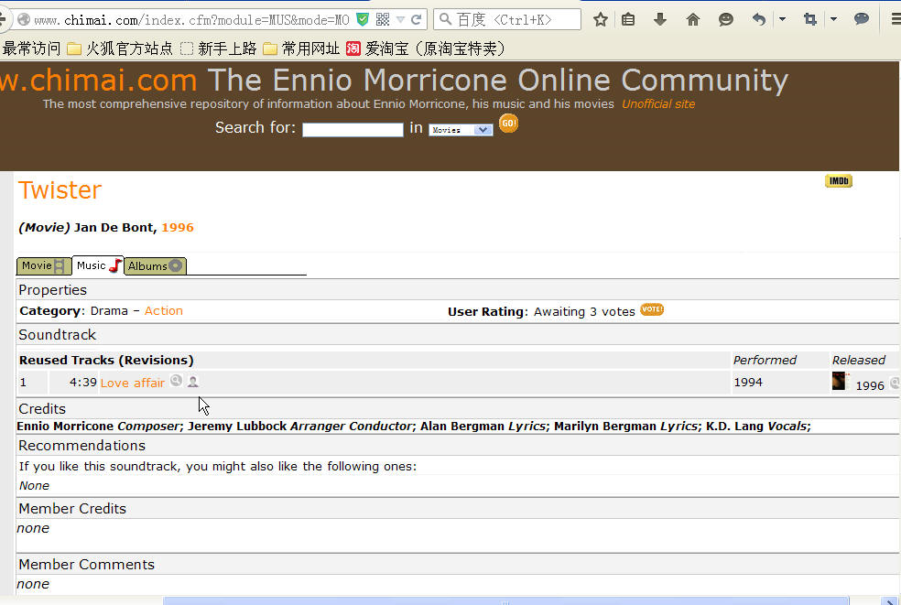Click the undo arrow toolbar icon

point(759,19)
